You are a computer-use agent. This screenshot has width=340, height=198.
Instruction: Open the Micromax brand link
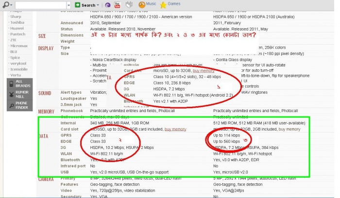click(19, 46)
